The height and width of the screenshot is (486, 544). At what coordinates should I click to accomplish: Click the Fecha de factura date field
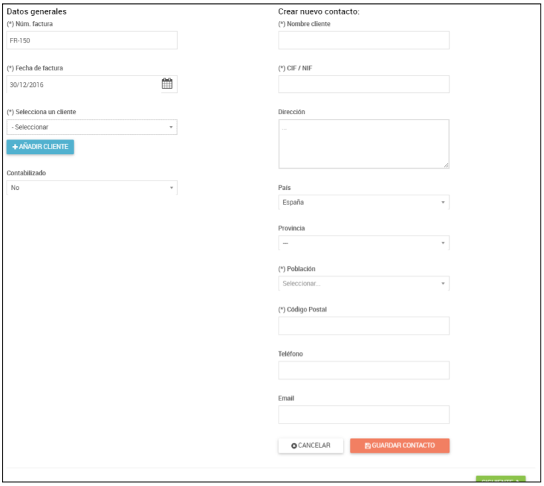(x=83, y=84)
